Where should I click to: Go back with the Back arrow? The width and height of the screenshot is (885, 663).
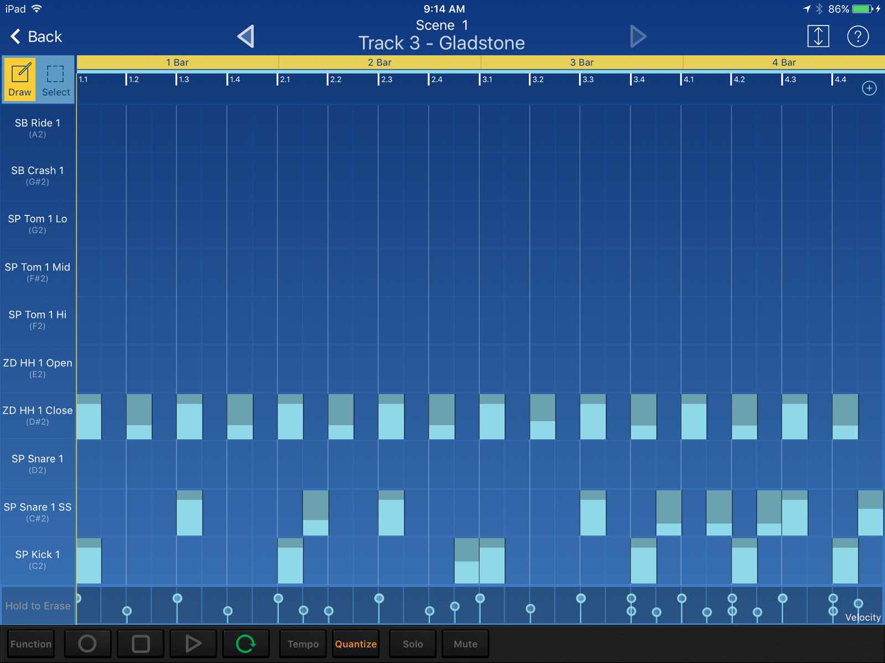click(x=37, y=36)
